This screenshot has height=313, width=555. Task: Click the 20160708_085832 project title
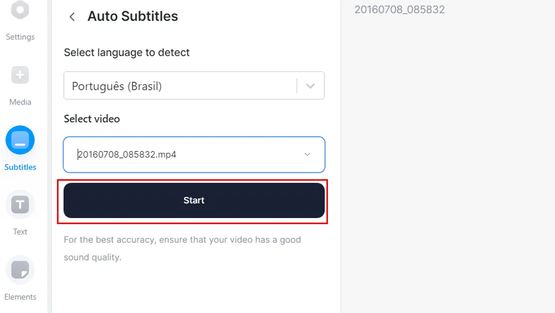400,10
